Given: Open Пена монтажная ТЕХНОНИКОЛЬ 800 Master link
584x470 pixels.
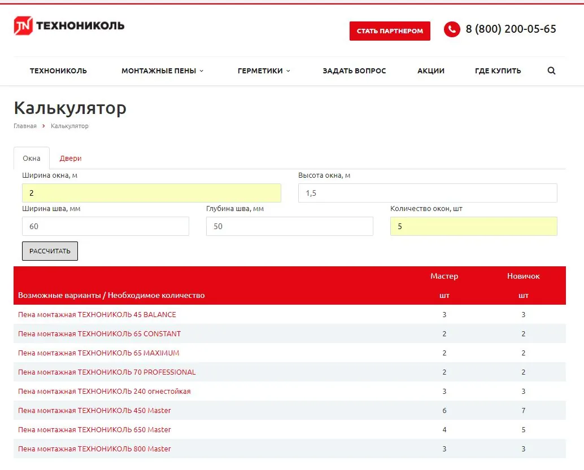Looking at the screenshot, I should (x=94, y=449).
